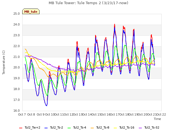Click the 18.0 y-axis tick label
Image resolution: width=178 pixels, height=133 pixels.
[17, 89]
